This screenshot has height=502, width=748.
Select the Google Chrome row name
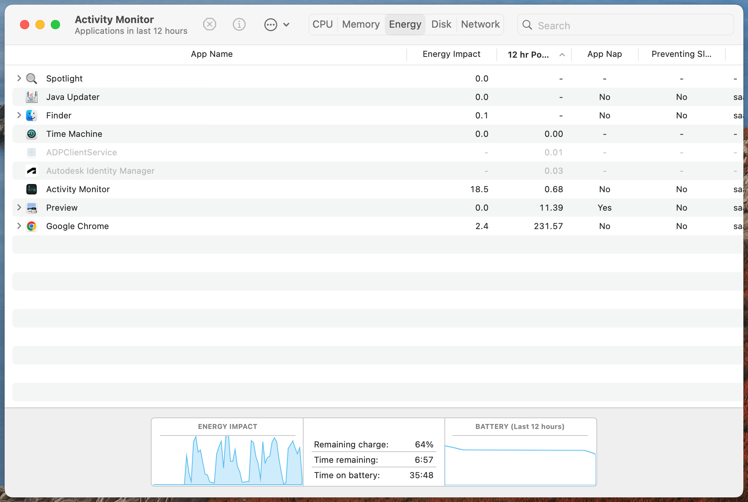point(77,226)
